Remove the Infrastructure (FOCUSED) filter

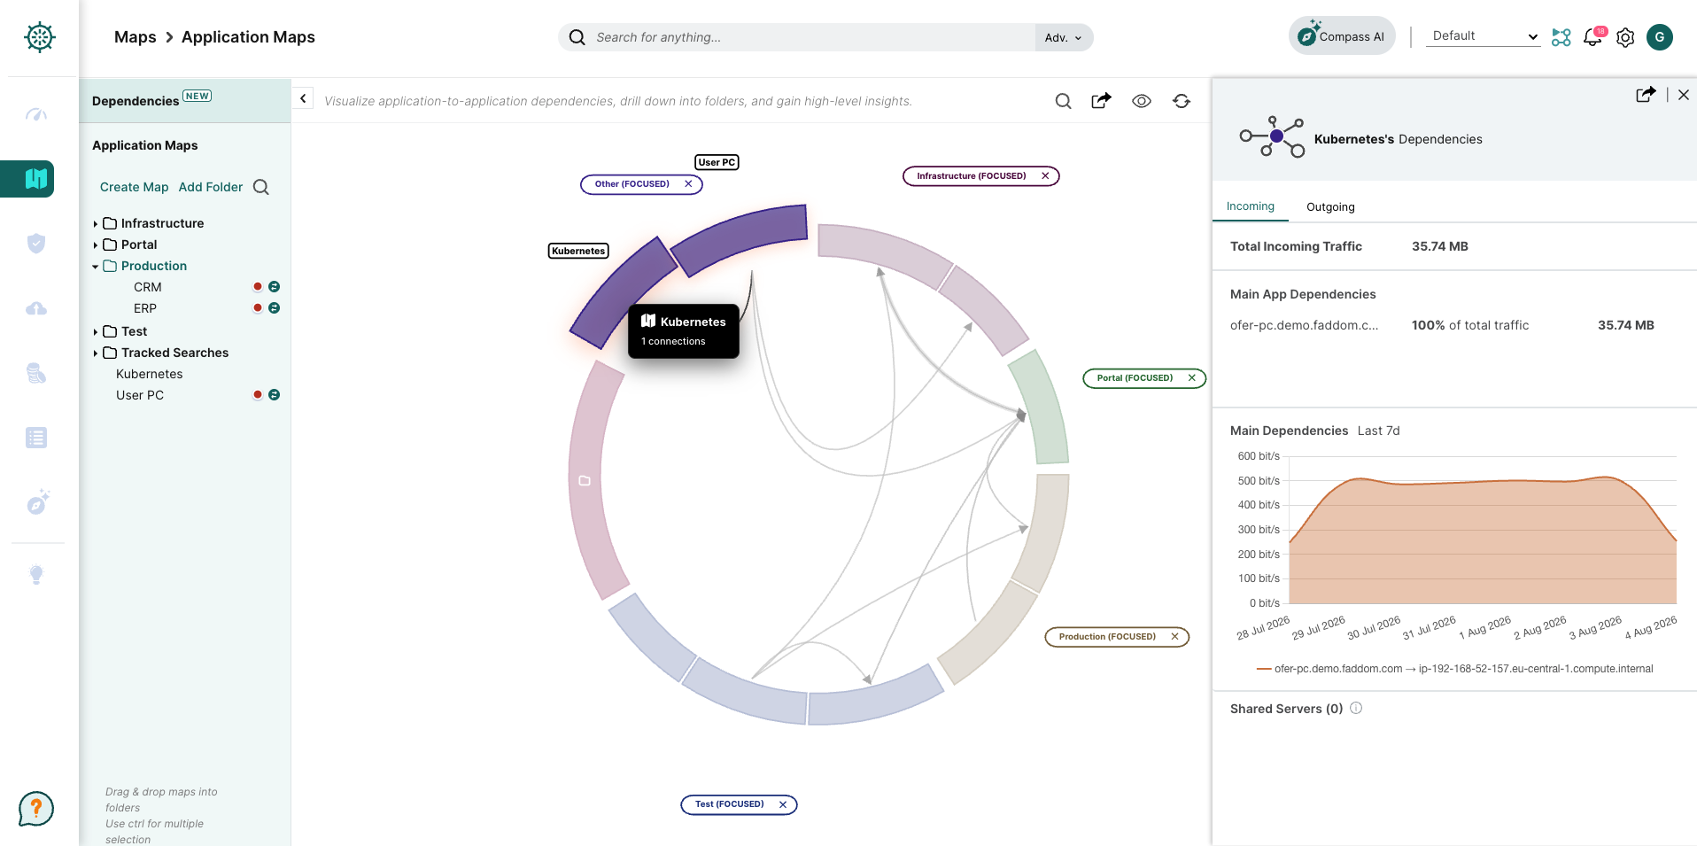(x=1045, y=176)
